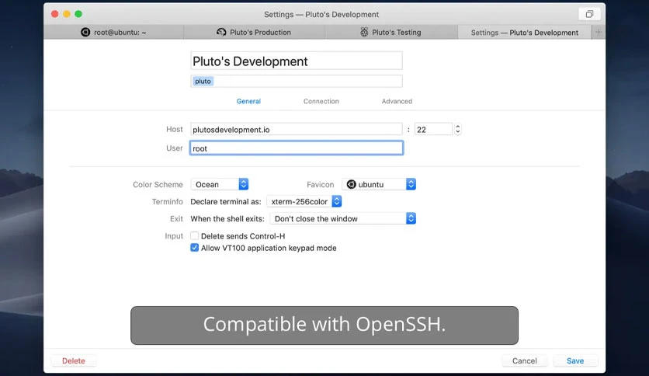Click the Host label
This screenshot has width=649, height=376.
pyautogui.click(x=174, y=129)
